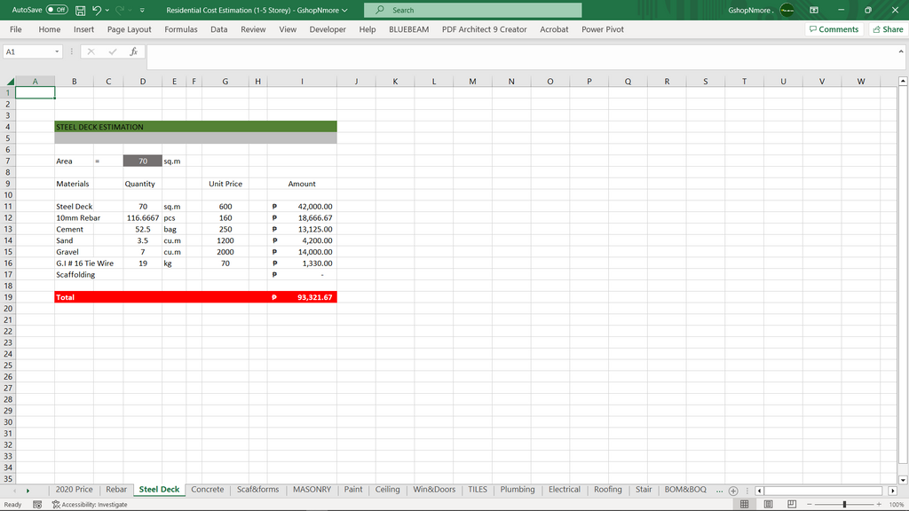Select the 42,000.00 amount cell
The width and height of the screenshot is (909, 511).
pyautogui.click(x=302, y=206)
